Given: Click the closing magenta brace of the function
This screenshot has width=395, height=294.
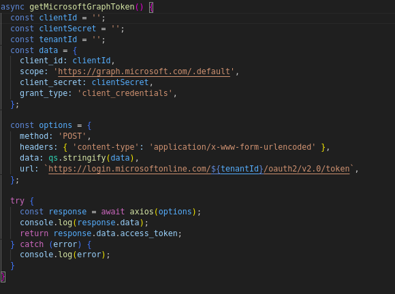Looking at the screenshot, I should pos(3,276).
